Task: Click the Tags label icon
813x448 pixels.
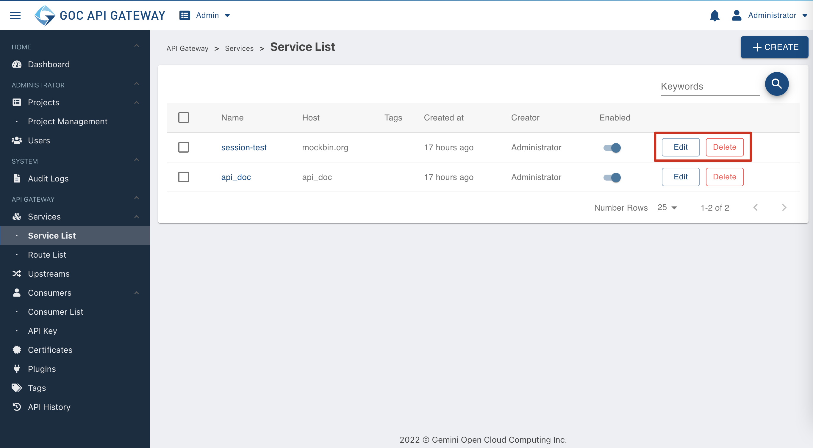Action: 17,387
